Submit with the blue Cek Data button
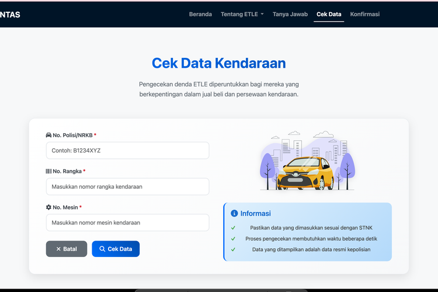Image resolution: width=438 pixels, height=292 pixels. tap(116, 249)
